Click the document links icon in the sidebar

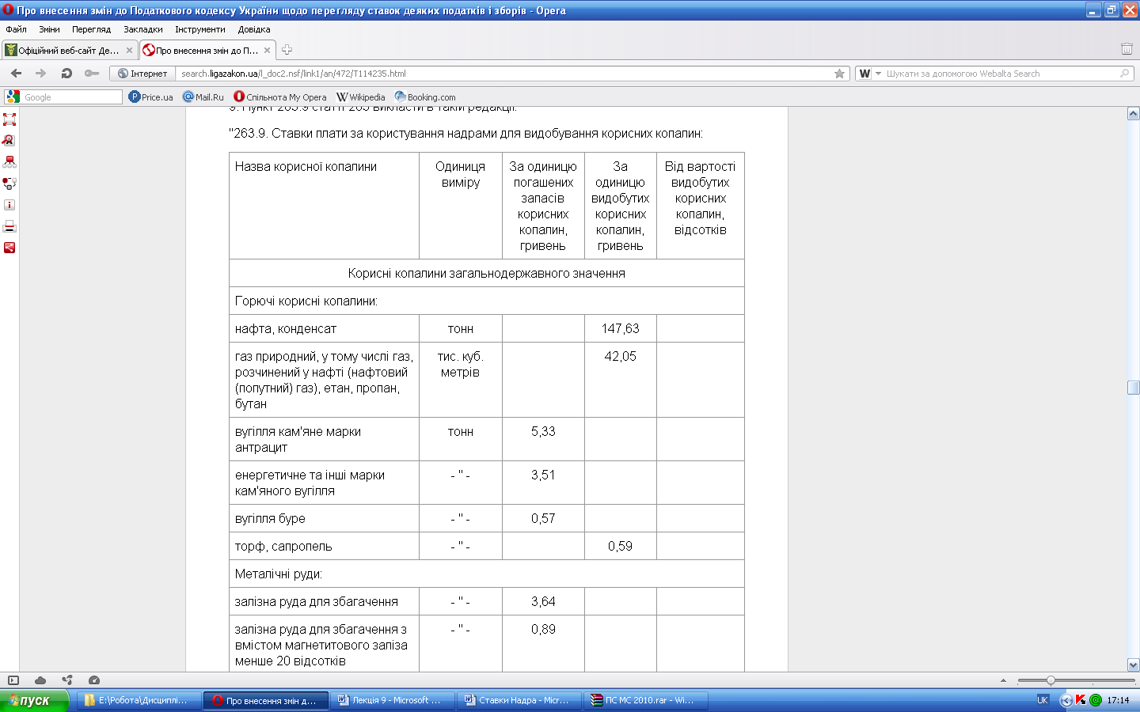[x=9, y=184]
